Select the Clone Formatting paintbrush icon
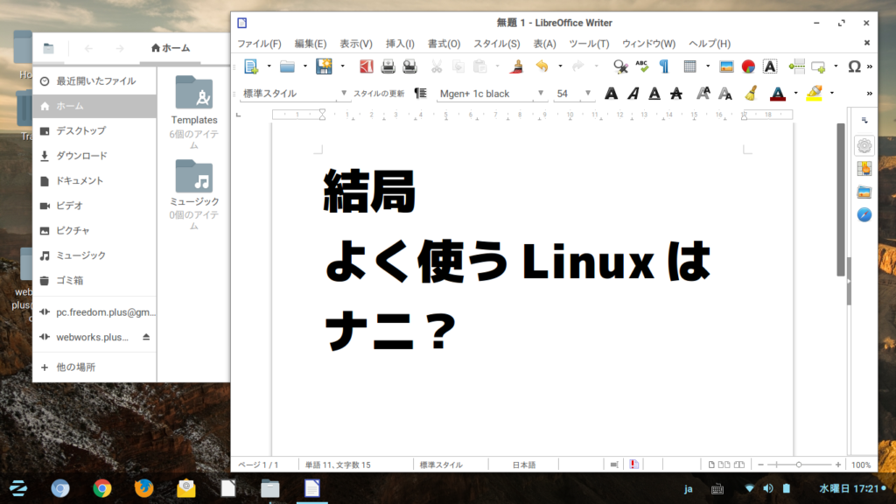Viewport: 896px width, 504px height. [516, 66]
